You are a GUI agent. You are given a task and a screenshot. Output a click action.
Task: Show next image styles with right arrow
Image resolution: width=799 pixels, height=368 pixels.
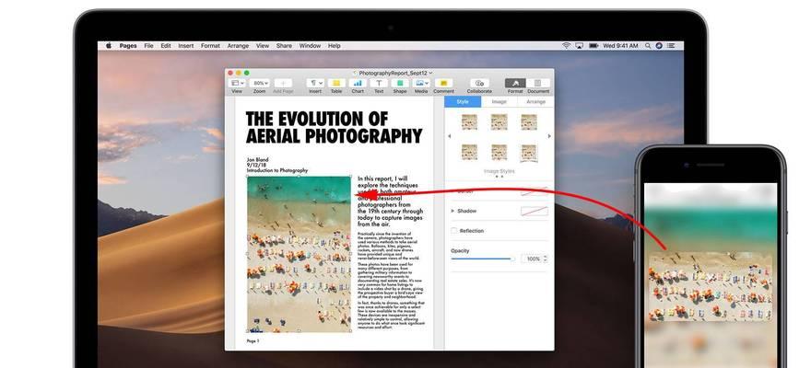[x=549, y=136]
